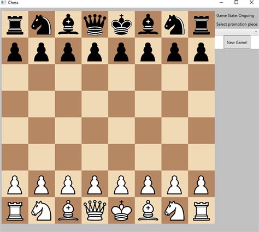
Task: Select the white knight next to left rook
Action: click(x=42, y=211)
